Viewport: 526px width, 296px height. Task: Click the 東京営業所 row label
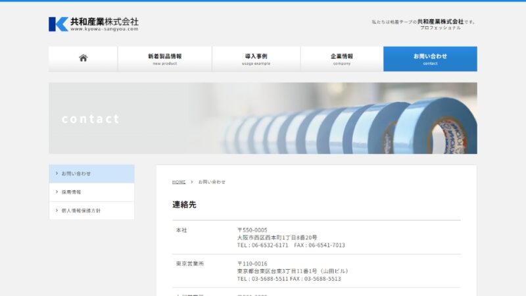(190, 264)
